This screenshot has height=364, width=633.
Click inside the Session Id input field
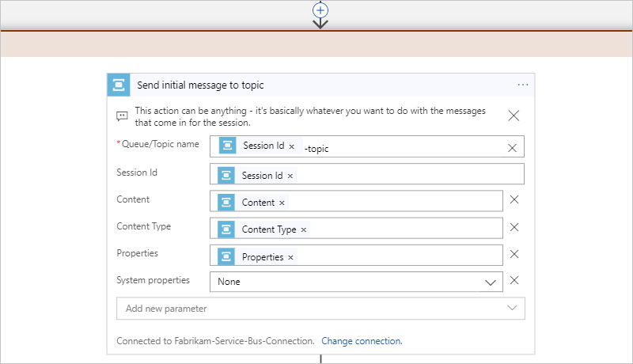pyautogui.click(x=404, y=175)
